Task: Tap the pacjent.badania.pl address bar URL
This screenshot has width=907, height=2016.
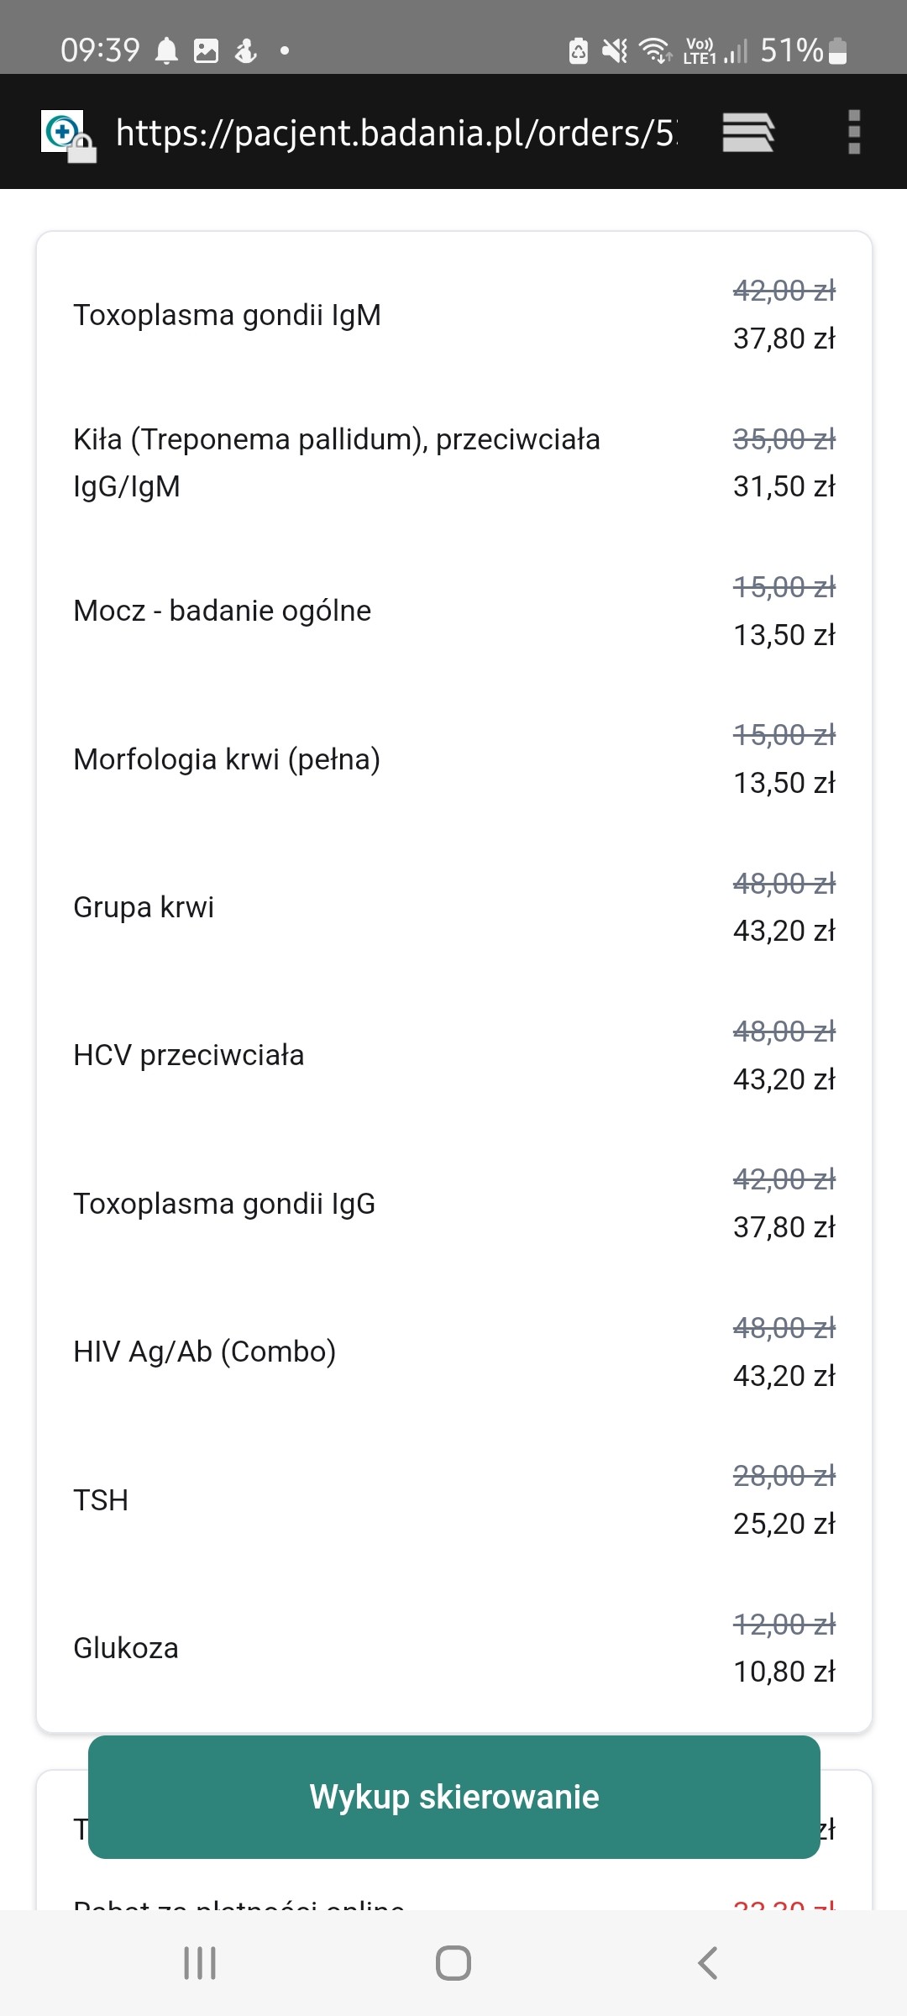Action: pos(395,133)
